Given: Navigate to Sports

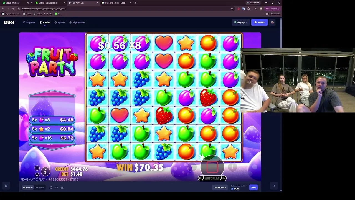Looking at the screenshot, I should click(x=60, y=22).
